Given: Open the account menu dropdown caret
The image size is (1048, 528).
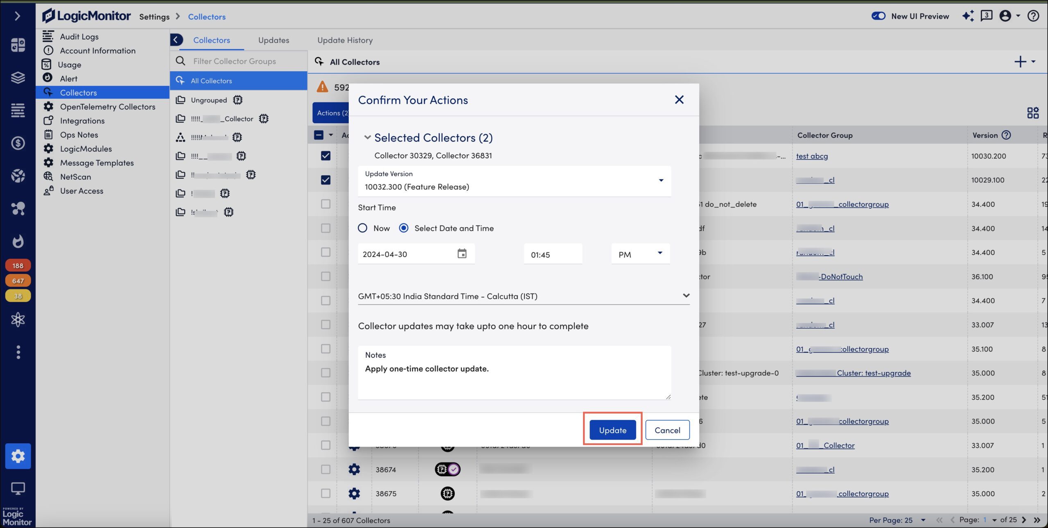Looking at the screenshot, I should tap(1018, 16).
